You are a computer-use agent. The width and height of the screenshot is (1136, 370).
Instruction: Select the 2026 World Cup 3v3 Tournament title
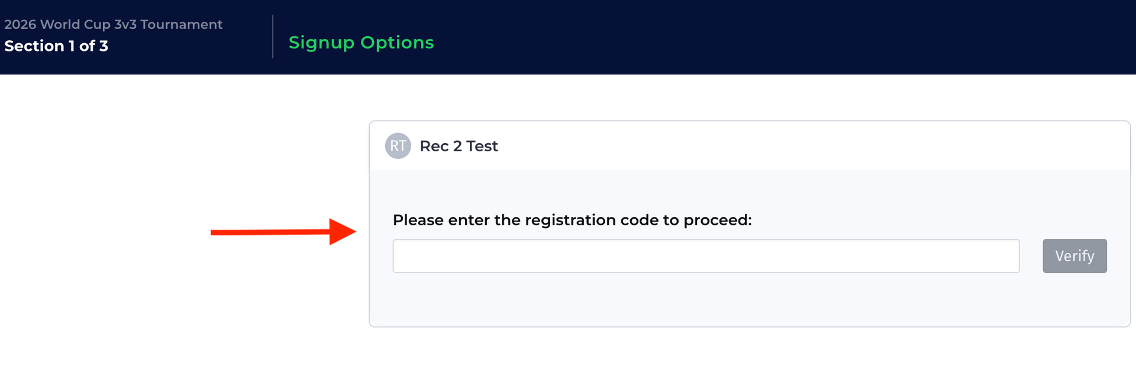(x=113, y=24)
